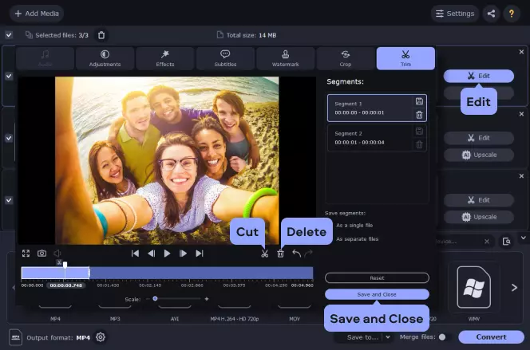Select the As separate files option
The width and height of the screenshot is (530, 350).
[x=357, y=239]
